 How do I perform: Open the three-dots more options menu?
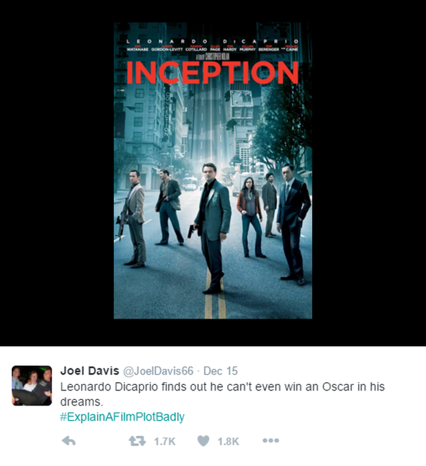point(271,441)
